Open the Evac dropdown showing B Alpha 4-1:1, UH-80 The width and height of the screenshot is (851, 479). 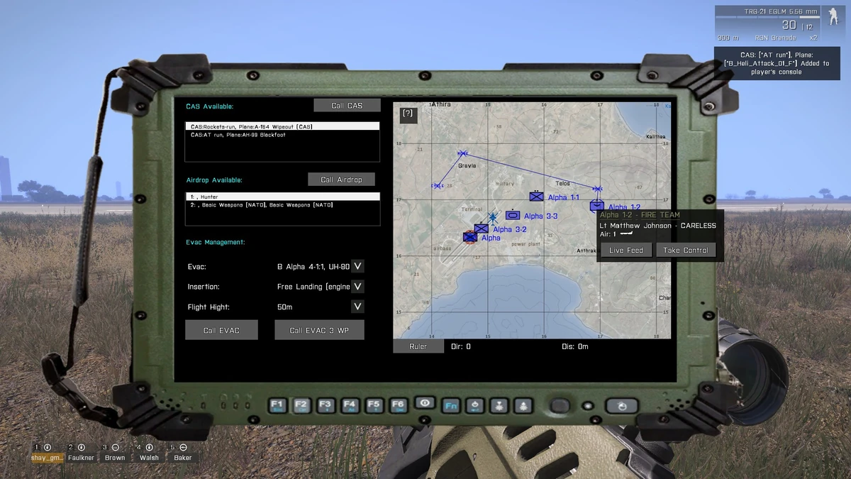coord(357,265)
